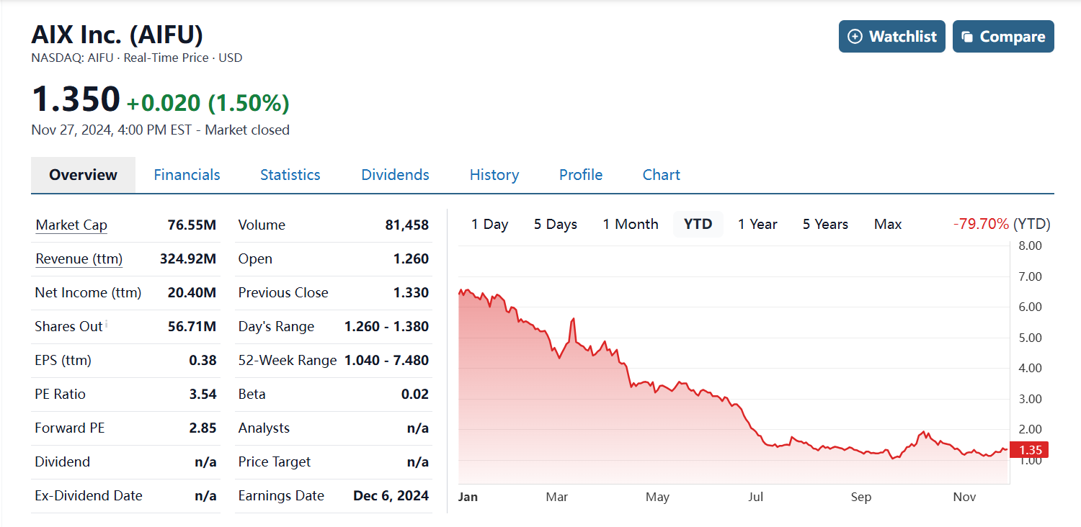Select the Overview tab

(83, 175)
